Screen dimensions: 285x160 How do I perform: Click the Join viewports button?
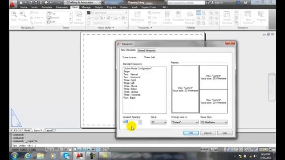coord(152,23)
